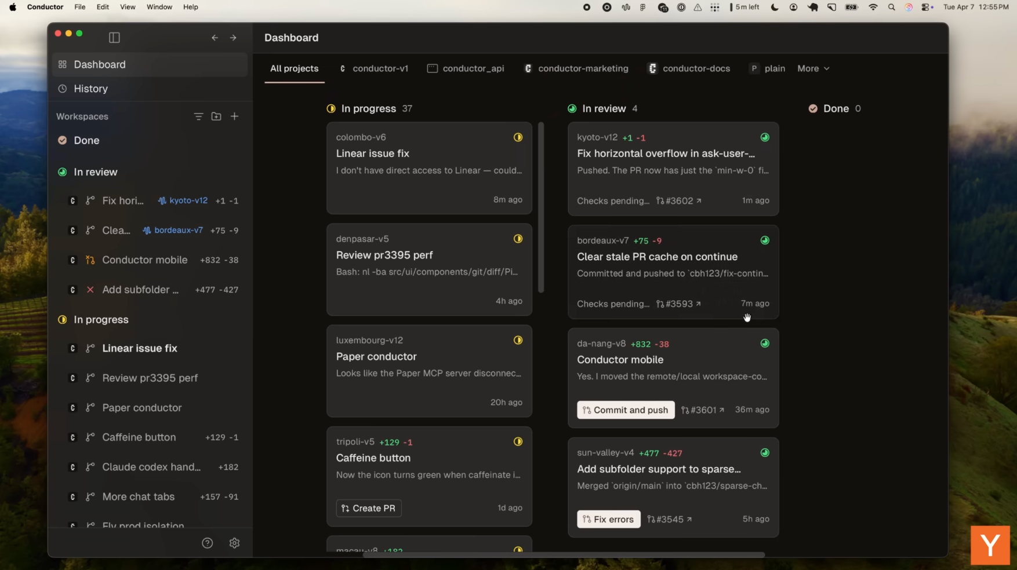Select Claude codex hand... workspace row
Screen dimensions: 1017x570
[x=150, y=467]
